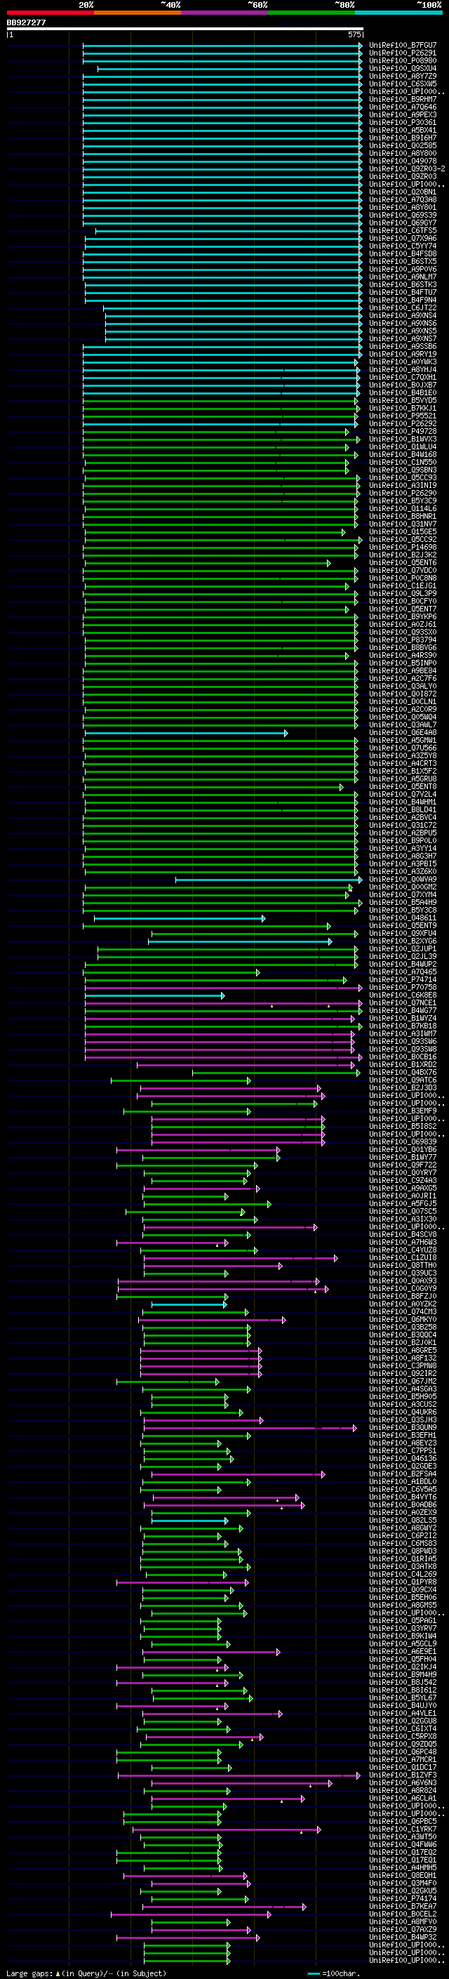Click the UniRef100_P83794 label
Viewport: 449px width, 1979px height.
pyautogui.click(x=402, y=640)
